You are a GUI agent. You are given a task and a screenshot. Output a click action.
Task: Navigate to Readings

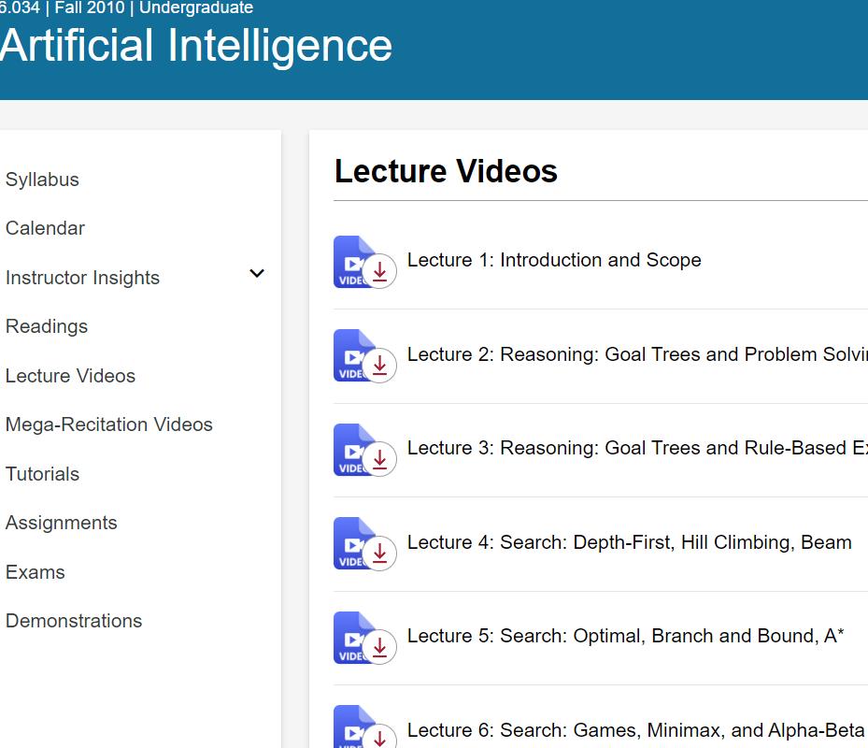47,326
